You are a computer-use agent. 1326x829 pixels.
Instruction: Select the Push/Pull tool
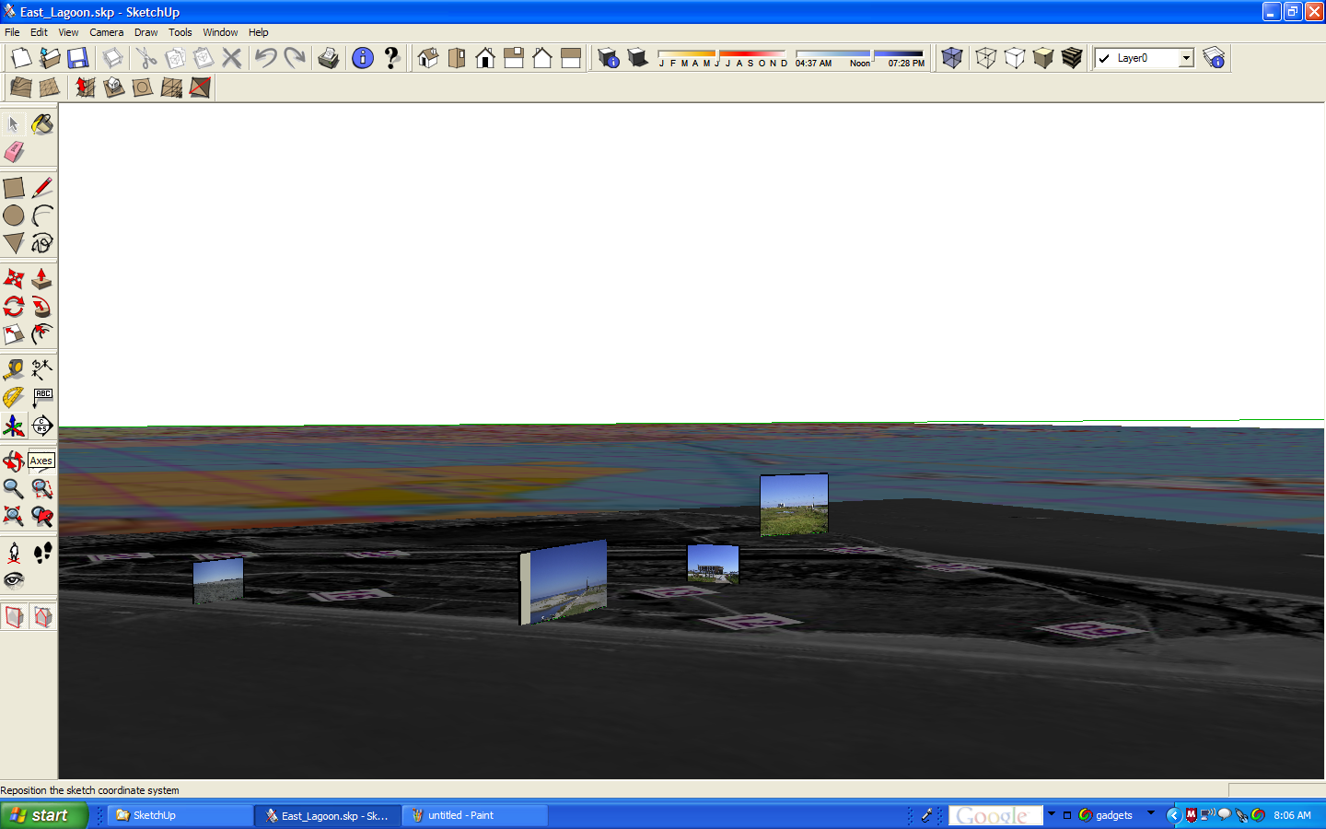[42, 278]
